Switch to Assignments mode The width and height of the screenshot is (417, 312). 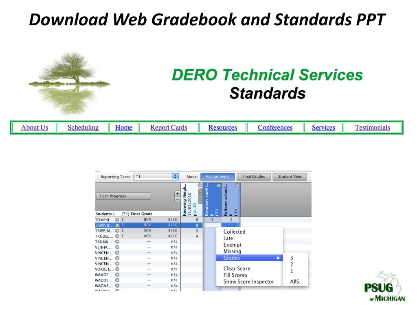pos(217,177)
